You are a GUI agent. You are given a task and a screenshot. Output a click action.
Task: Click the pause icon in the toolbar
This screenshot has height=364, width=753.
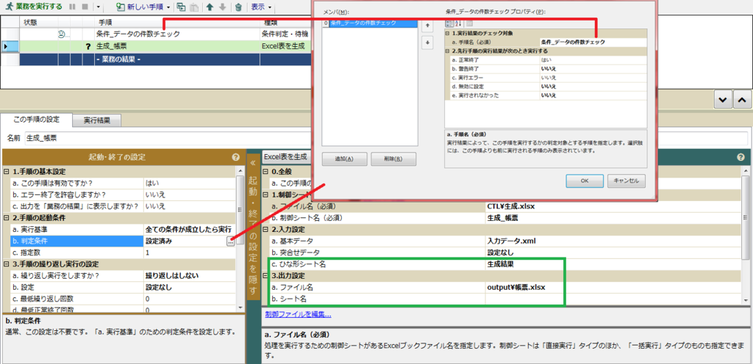73,7
